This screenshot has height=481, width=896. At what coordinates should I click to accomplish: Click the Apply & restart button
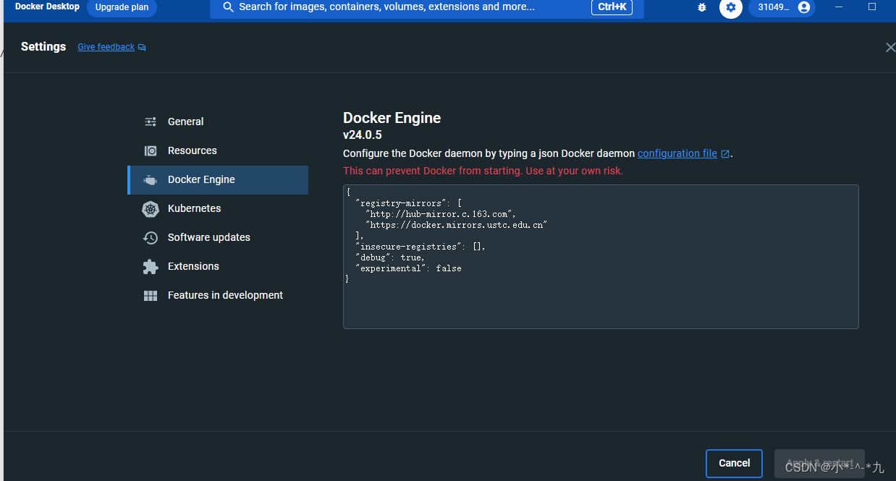819,463
